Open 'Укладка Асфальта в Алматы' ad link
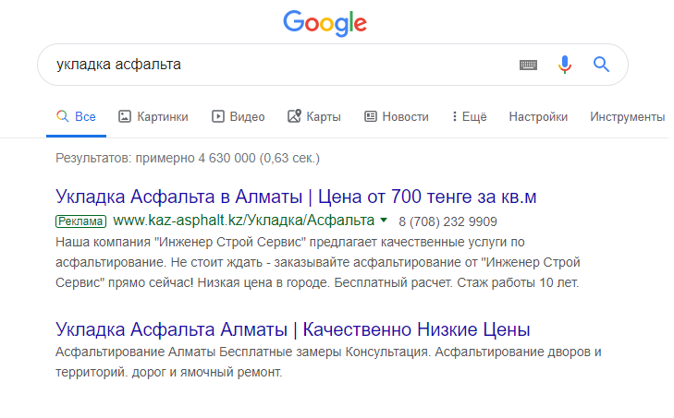 tap(296, 197)
